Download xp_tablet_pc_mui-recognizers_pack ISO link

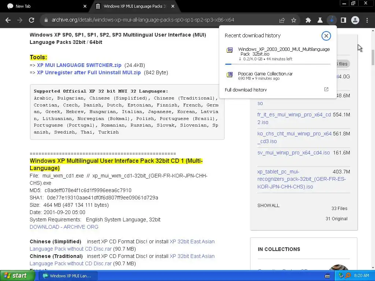pyautogui.click(x=301, y=179)
